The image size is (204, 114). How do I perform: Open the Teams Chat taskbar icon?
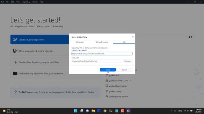87,111
